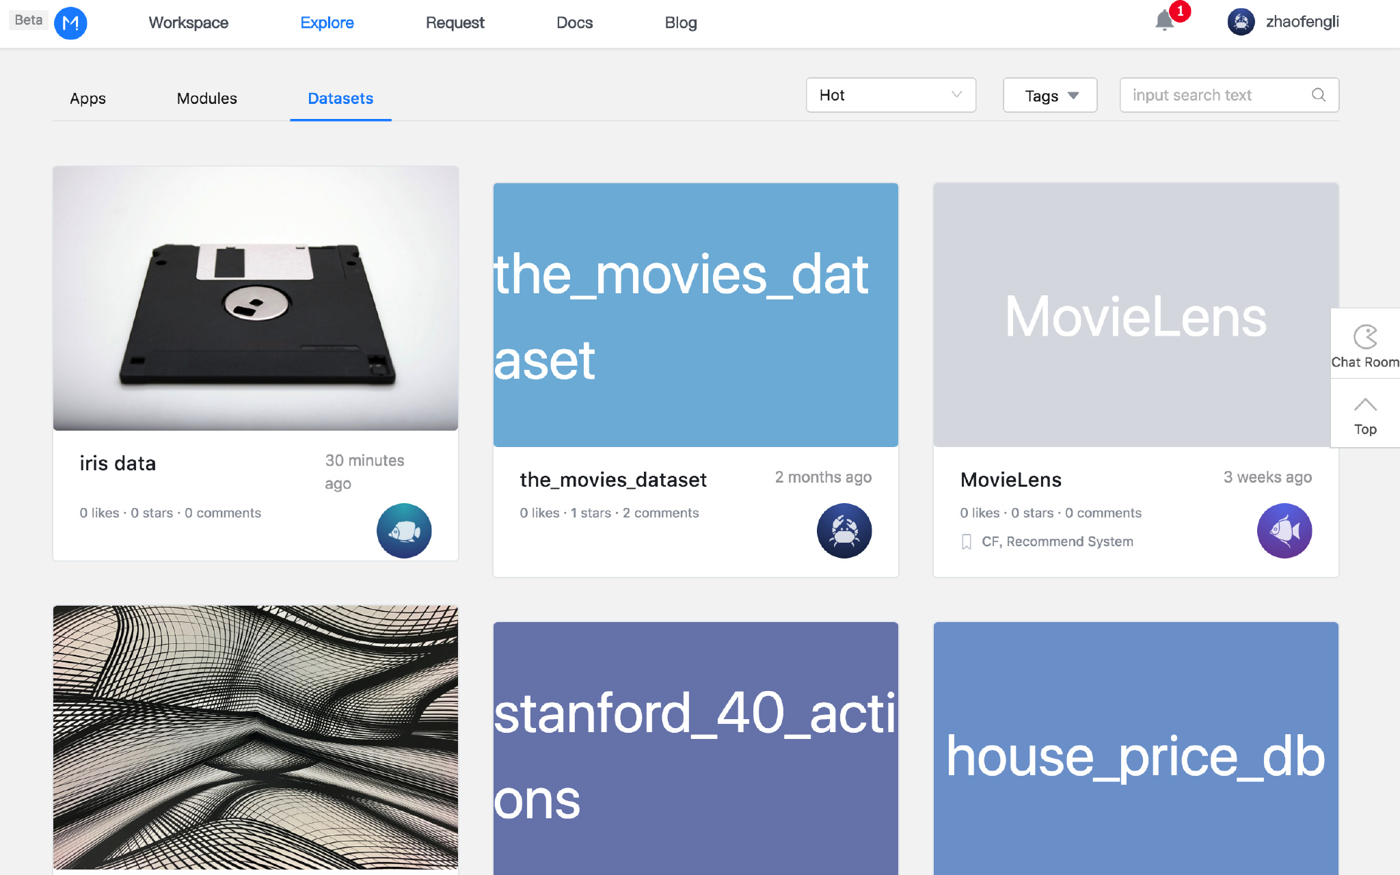
Task: Switch to the Apps tab
Action: point(87,98)
